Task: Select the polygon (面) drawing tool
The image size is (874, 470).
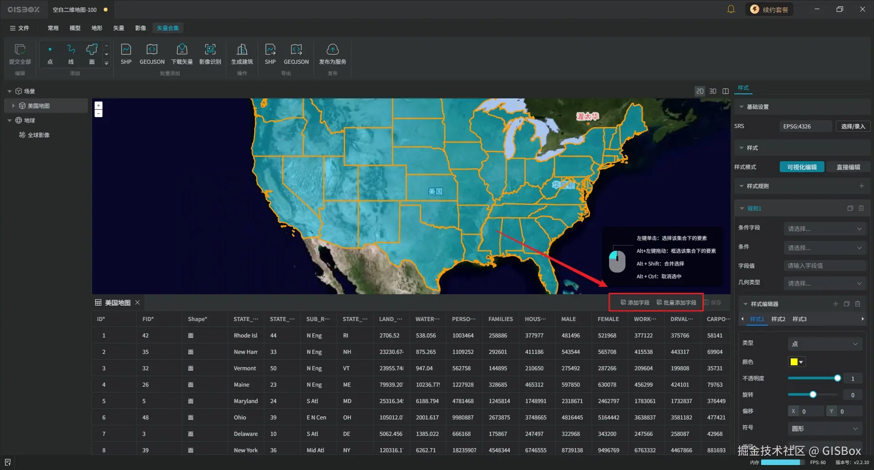Action: pos(92,54)
